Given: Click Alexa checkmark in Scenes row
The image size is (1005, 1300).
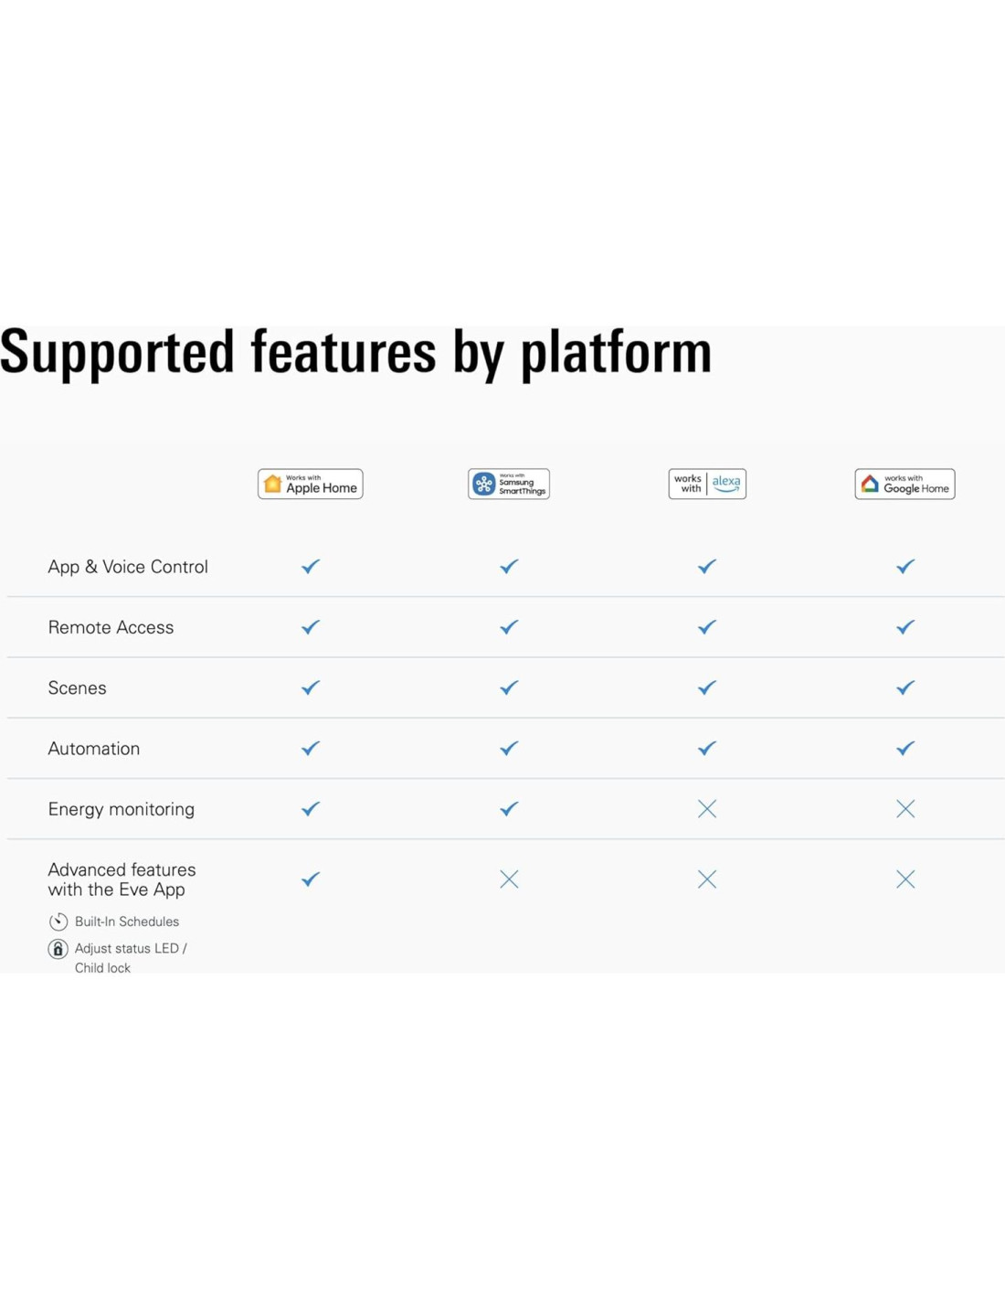Looking at the screenshot, I should [x=707, y=687].
